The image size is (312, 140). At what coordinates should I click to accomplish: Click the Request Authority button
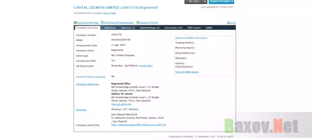[221, 1]
